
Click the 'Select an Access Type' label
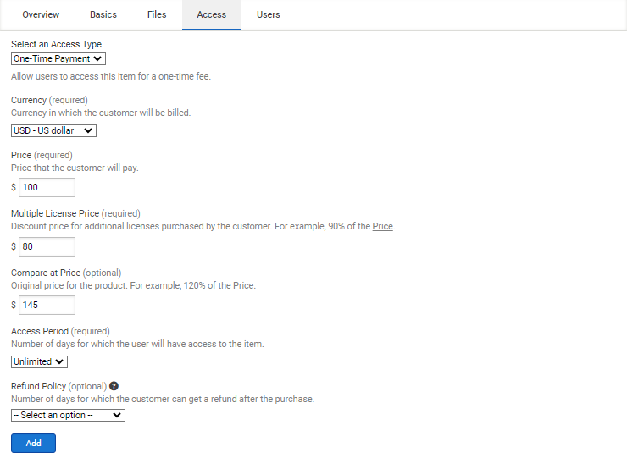point(56,44)
